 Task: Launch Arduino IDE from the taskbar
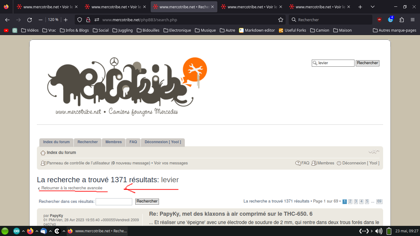[x=17, y=231]
